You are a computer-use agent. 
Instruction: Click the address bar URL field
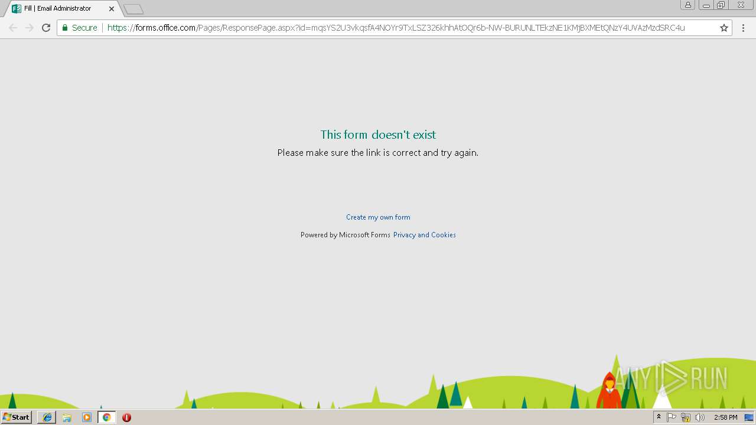(396, 28)
